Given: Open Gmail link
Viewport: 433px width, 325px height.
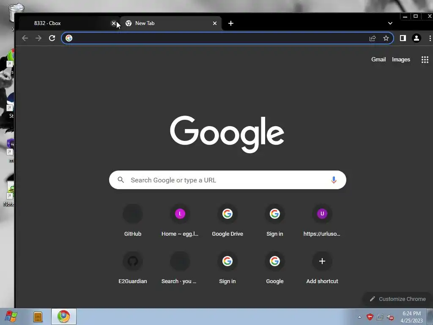Looking at the screenshot, I should tap(378, 59).
